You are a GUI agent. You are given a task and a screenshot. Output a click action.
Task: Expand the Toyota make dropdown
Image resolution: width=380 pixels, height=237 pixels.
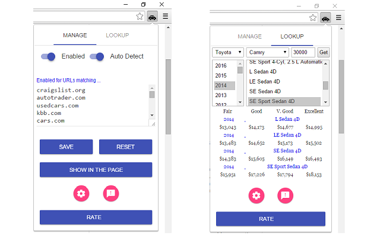tap(228, 52)
